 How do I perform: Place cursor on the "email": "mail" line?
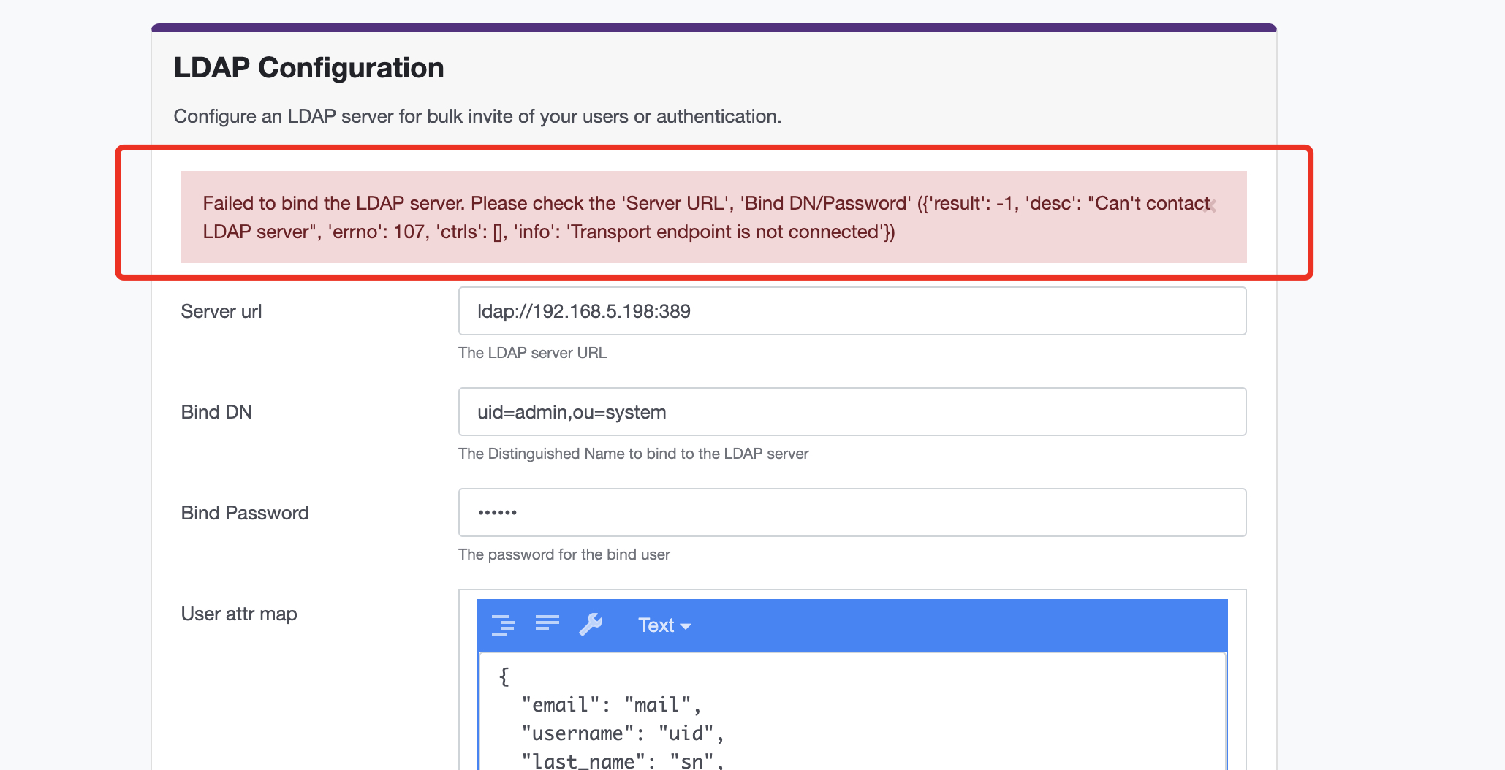[611, 705]
